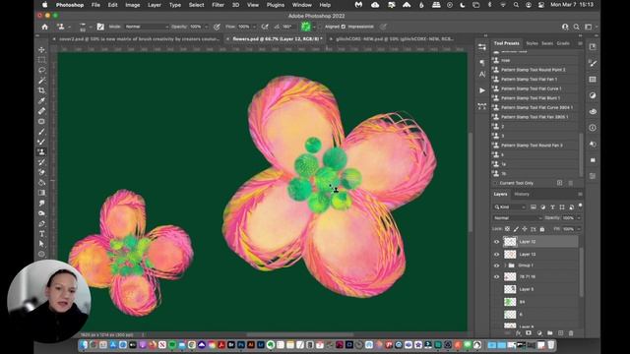This screenshot has height=354, width=630.
Task: Switch to the History tab
Action: click(522, 195)
